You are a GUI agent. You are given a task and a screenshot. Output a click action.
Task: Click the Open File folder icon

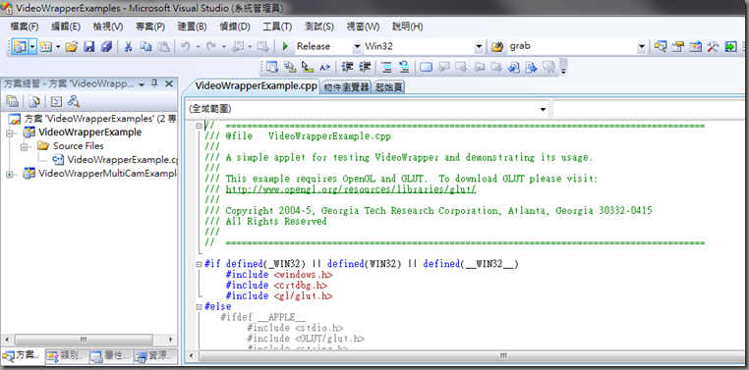(x=71, y=47)
